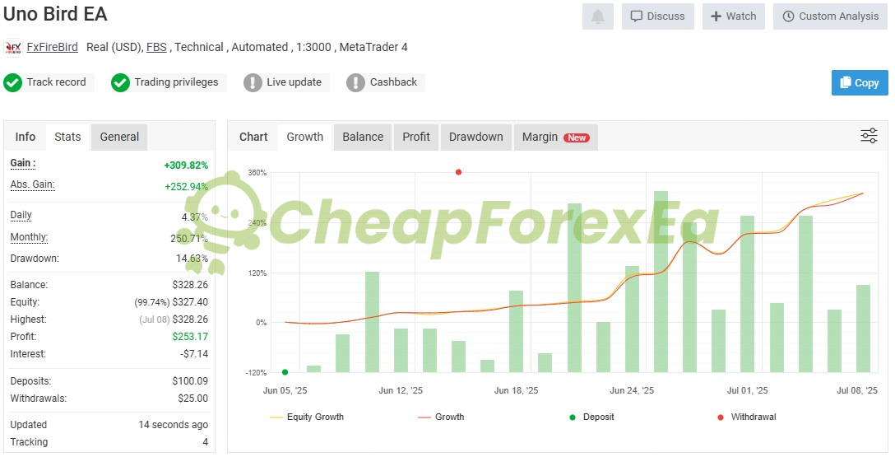Open the Discuss button
The width and height of the screenshot is (895, 457).
point(657,16)
